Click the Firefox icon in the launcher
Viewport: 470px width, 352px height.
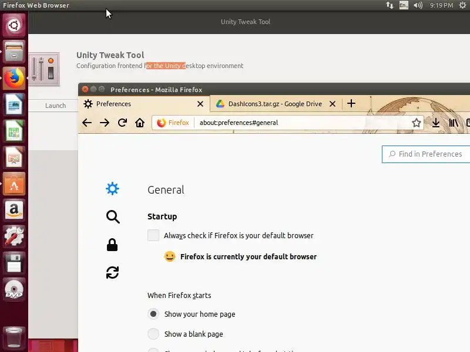pyautogui.click(x=14, y=78)
